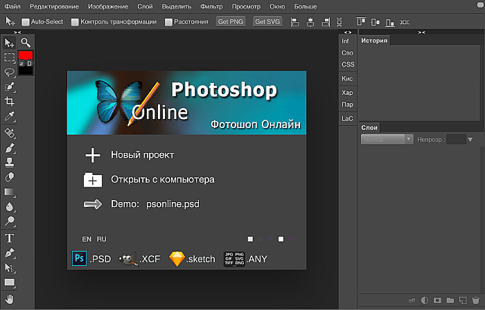This screenshot has width=485, height=310.
Task: Expand the narrow side panel column arrows
Action: [348, 32]
